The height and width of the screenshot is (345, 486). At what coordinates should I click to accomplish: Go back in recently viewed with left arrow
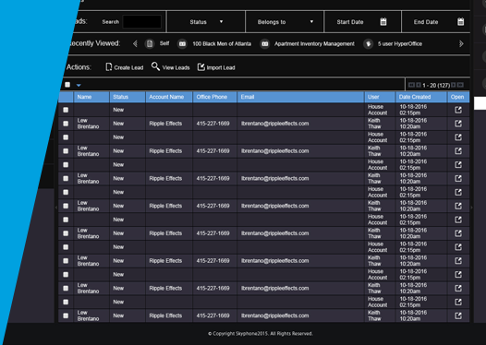pyautogui.click(x=135, y=44)
